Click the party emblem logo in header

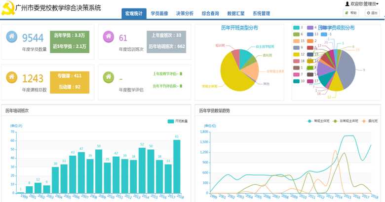7,8
